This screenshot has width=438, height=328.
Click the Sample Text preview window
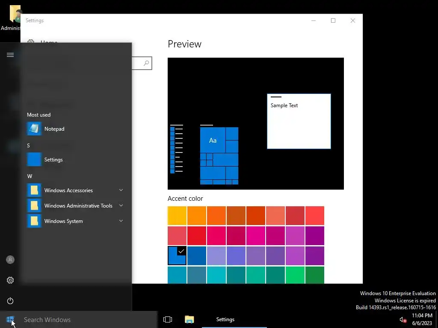coord(299,121)
